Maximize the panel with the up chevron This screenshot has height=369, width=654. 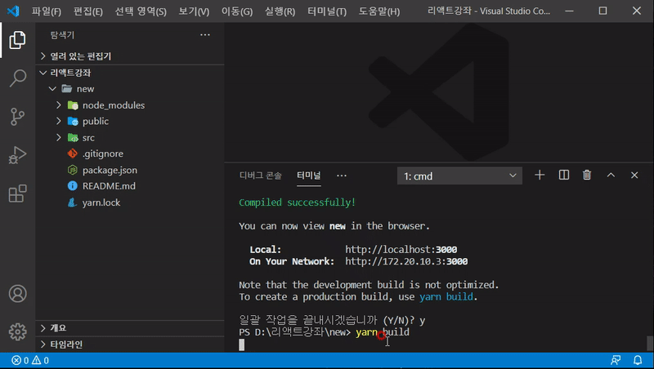611,175
